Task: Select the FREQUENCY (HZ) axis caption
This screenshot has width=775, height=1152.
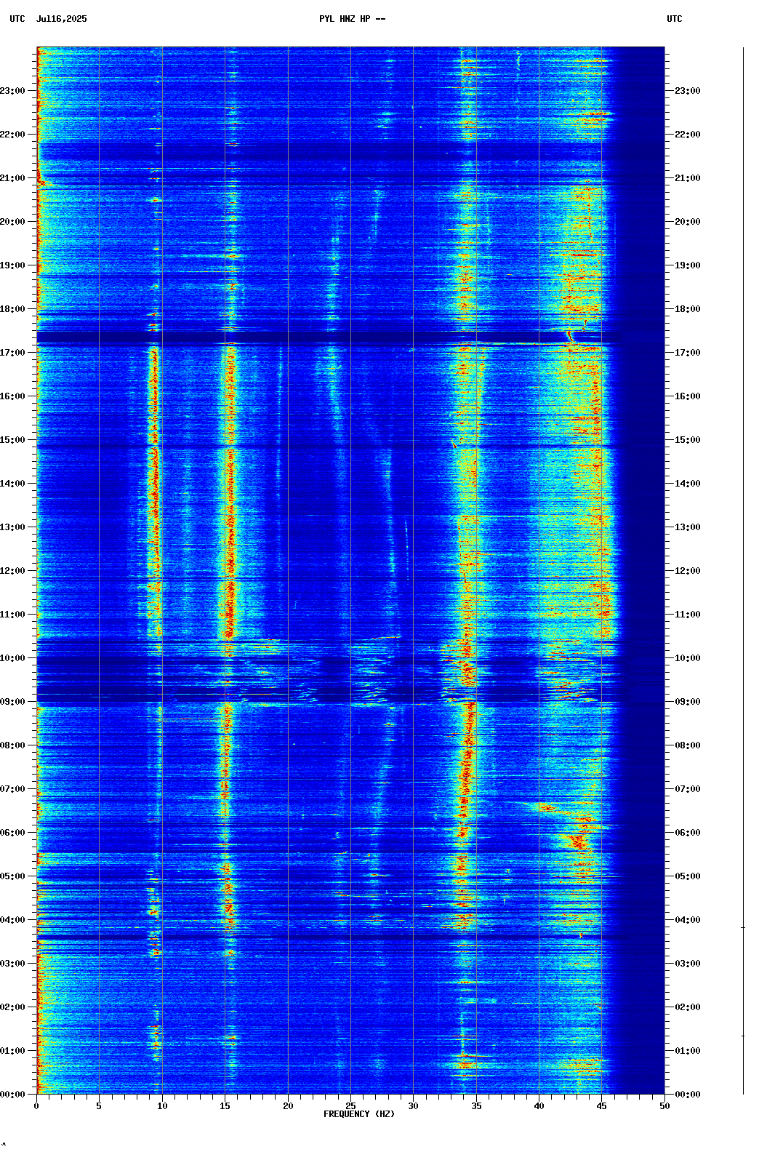Action: coord(359,1114)
